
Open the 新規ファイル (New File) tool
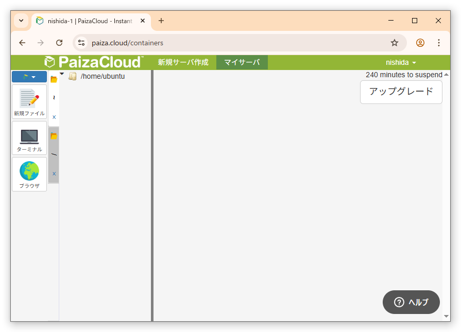click(x=29, y=101)
